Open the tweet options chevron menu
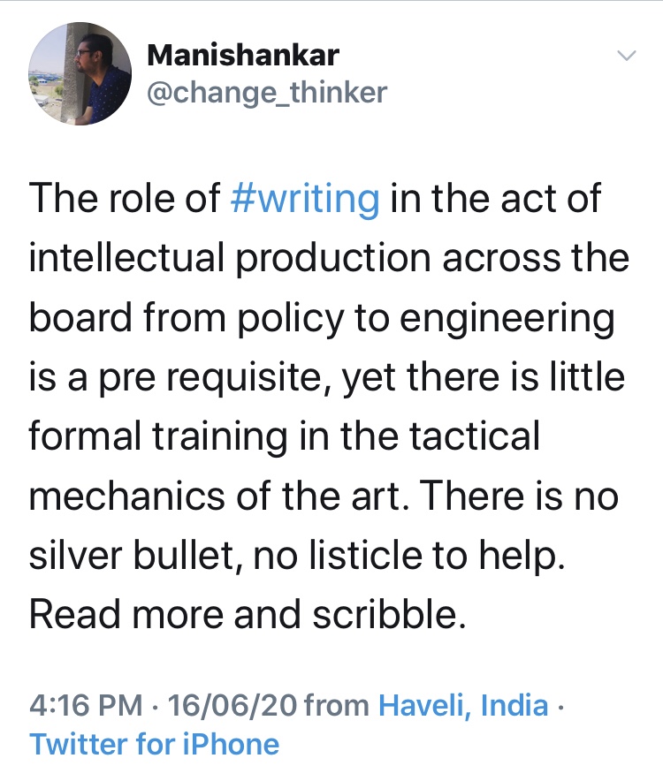663x781 pixels. coord(626,57)
